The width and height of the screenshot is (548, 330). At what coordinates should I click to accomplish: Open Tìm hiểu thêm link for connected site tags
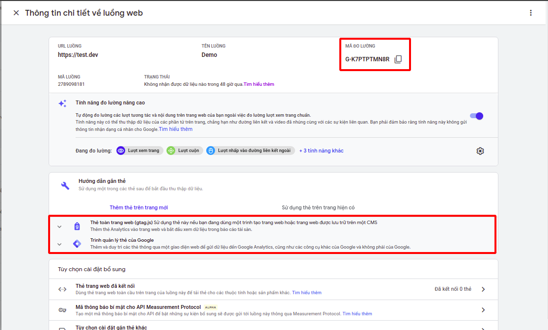click(x=306, y=293)
